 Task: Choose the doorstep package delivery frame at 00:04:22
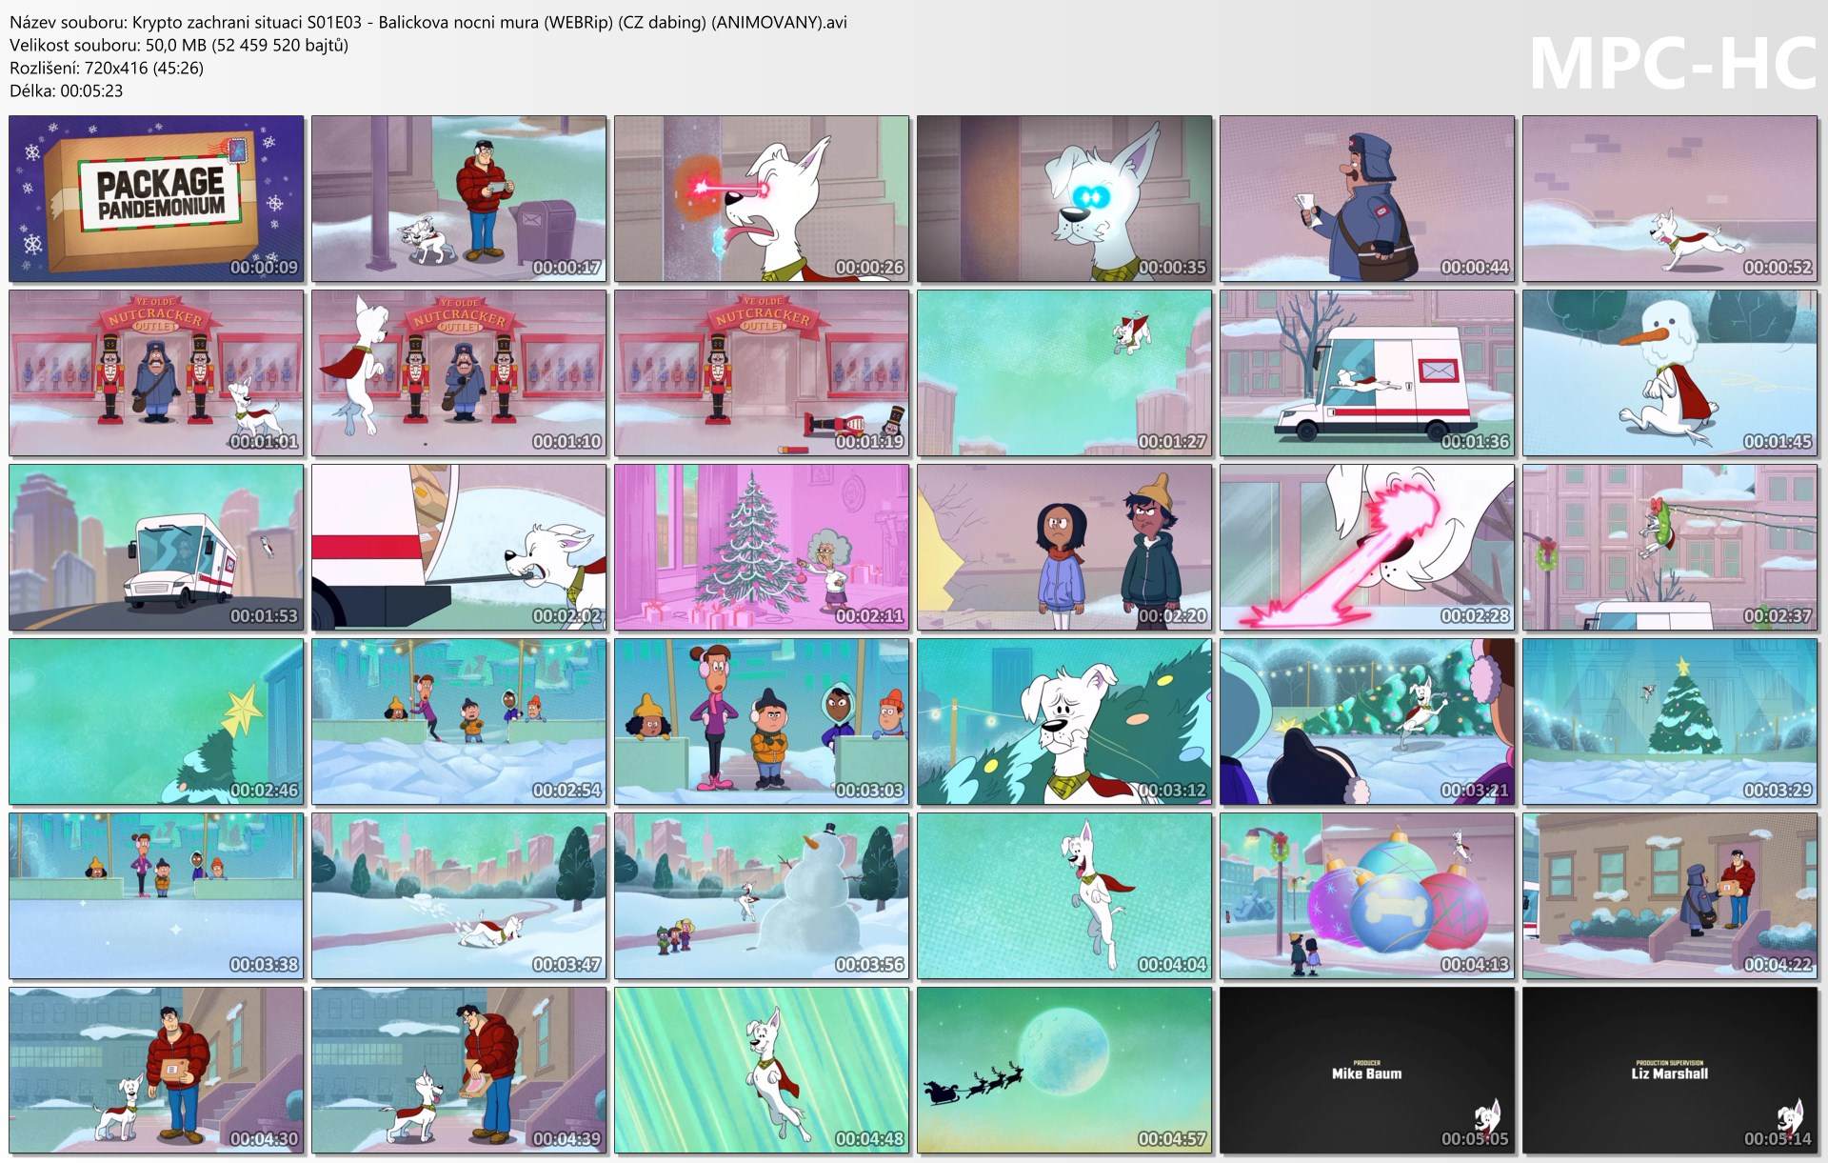(x=1670, y=896)
